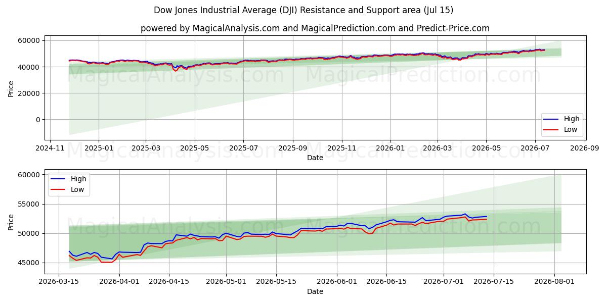Click the 2026-09 tick label on upper axis
This screenshot has width=607, height=303.
point(585,148)
